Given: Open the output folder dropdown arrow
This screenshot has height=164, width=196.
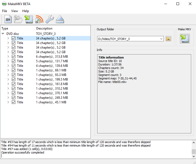Looking at the screenshot, I should [161, 39].
